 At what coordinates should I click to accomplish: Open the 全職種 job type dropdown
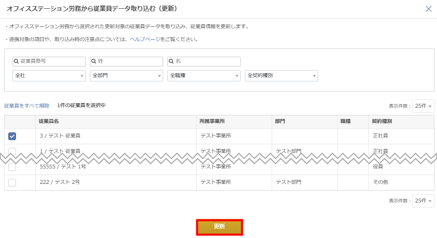coord(204,76)
